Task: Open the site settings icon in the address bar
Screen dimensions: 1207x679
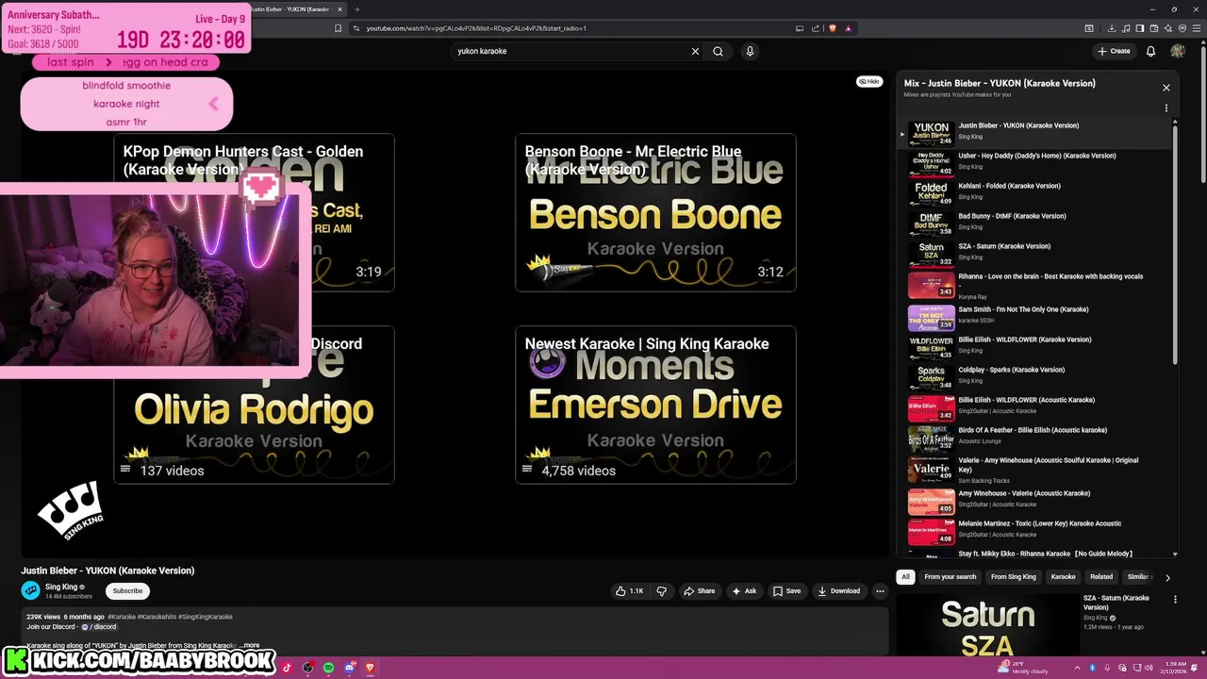Action: [356, 28]
